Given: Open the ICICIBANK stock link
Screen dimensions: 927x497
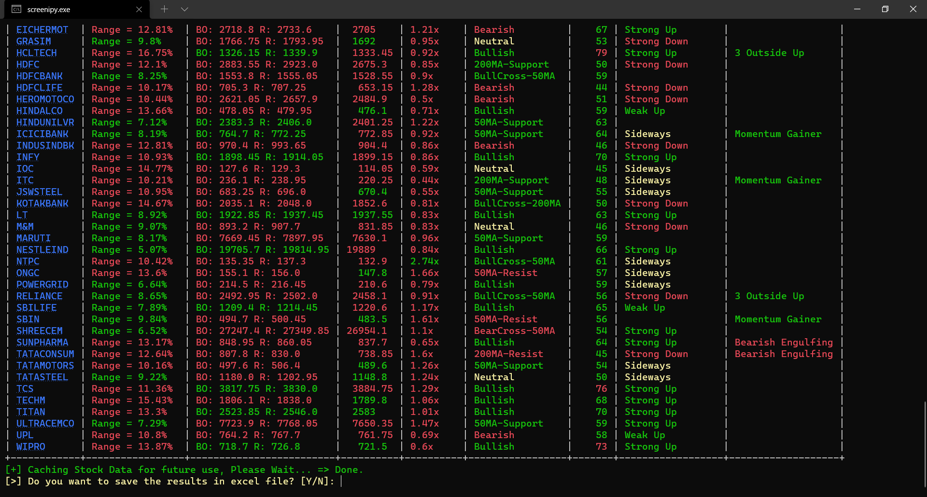Looking at the screenshot, I should point(42,134).
